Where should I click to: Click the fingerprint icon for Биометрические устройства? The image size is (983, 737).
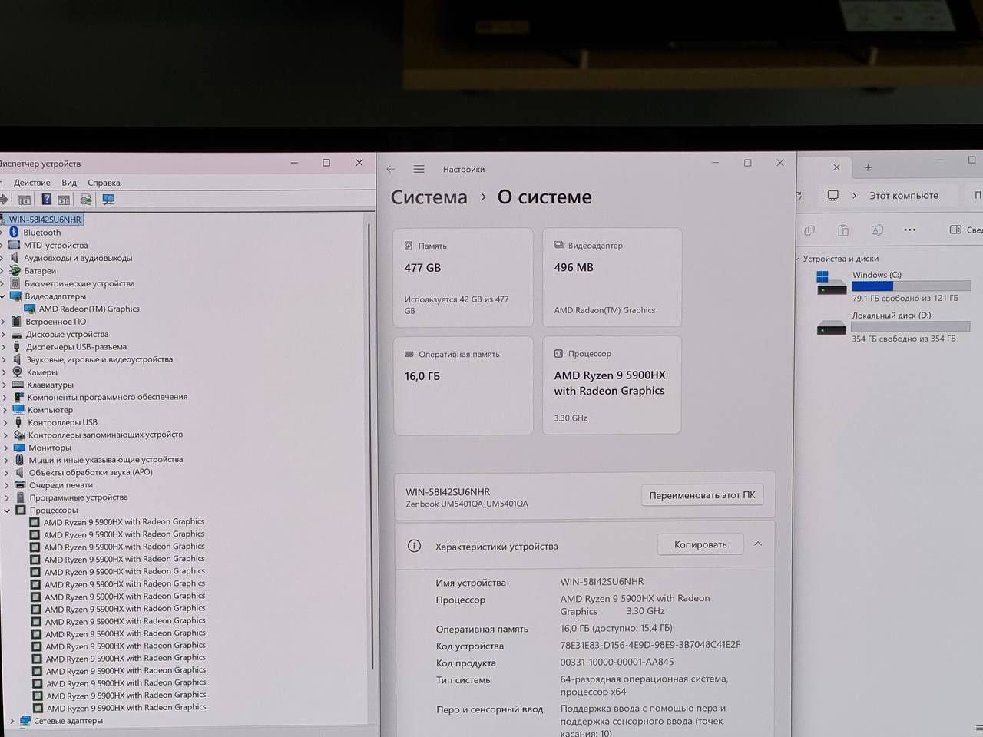tap(15, 283)
